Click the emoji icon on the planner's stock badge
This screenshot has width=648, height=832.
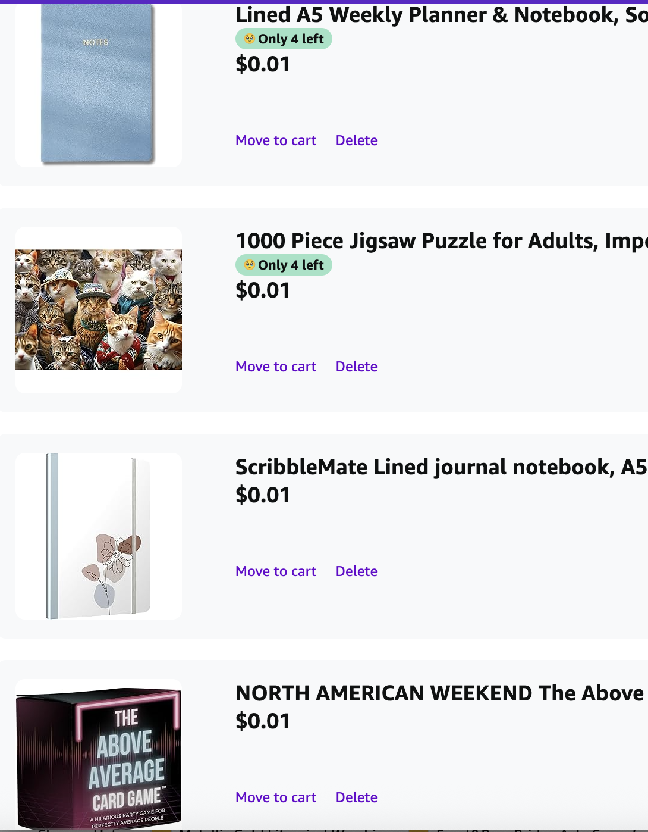point(250,39)
